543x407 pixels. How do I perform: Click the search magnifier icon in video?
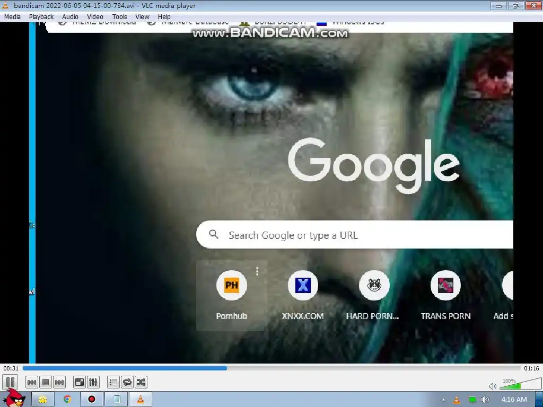click(214, 234)
